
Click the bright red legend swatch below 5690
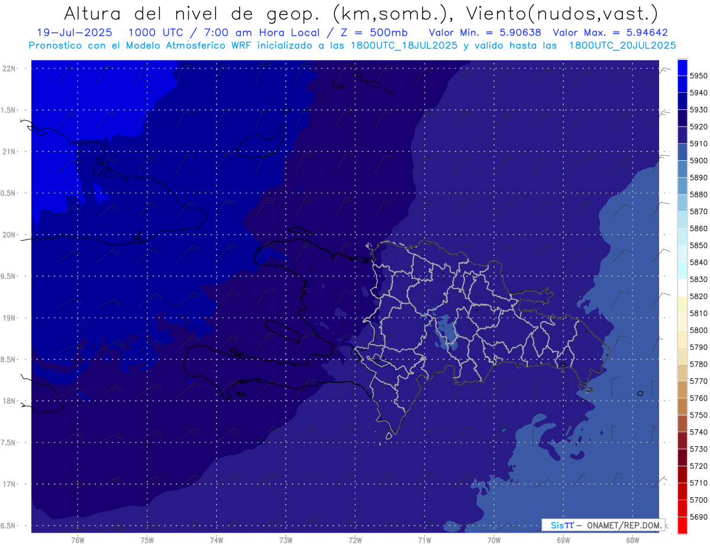pos(682,525)
